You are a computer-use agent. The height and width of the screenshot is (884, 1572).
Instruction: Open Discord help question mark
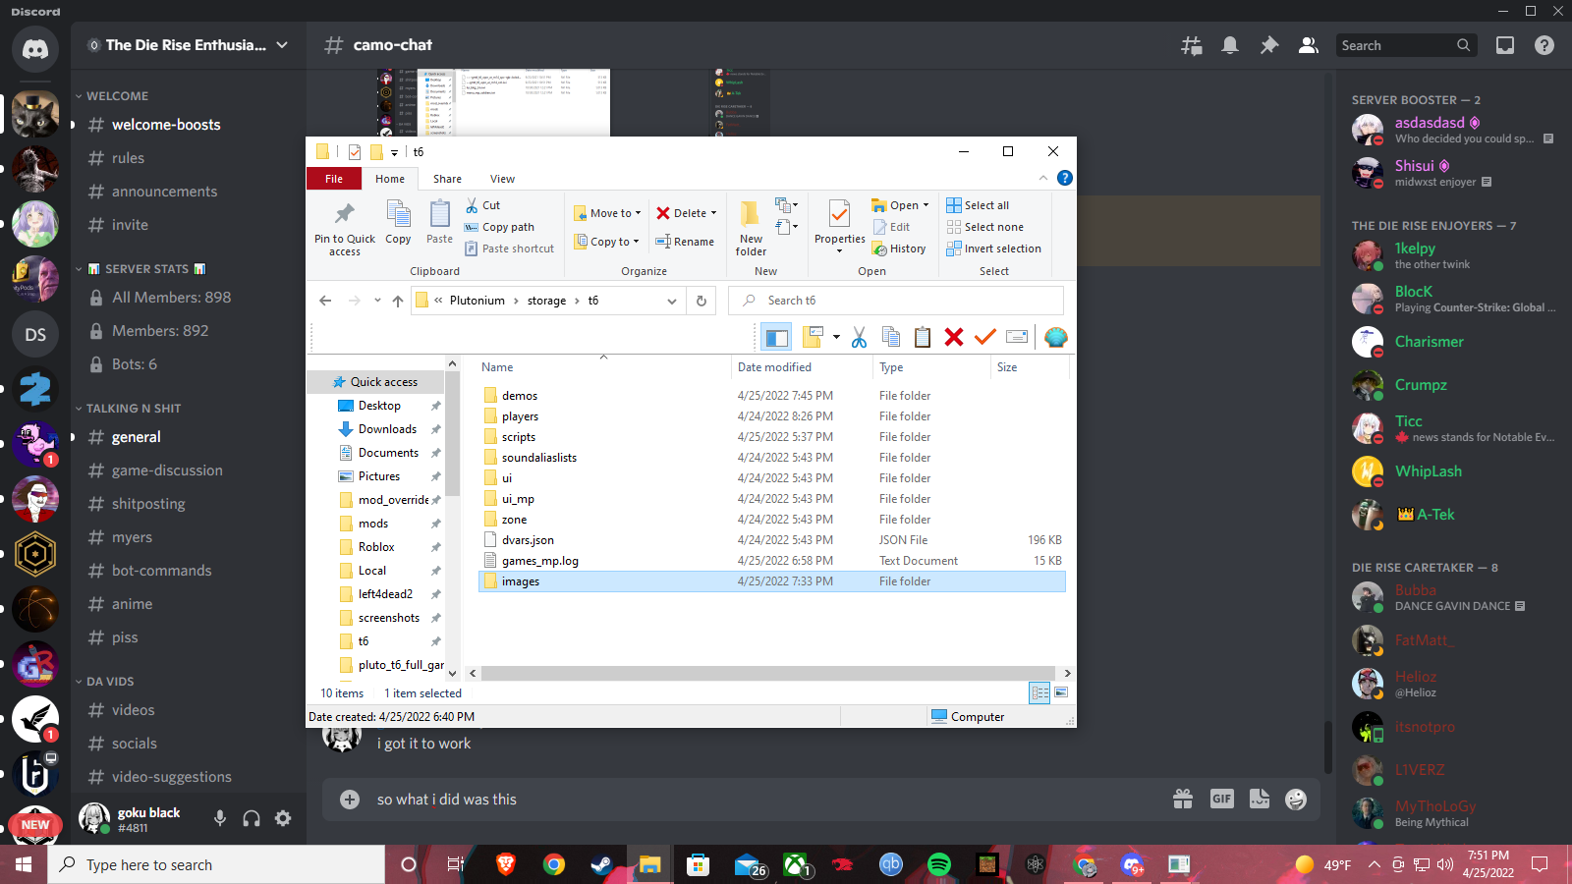click(x=1544, y=45)
